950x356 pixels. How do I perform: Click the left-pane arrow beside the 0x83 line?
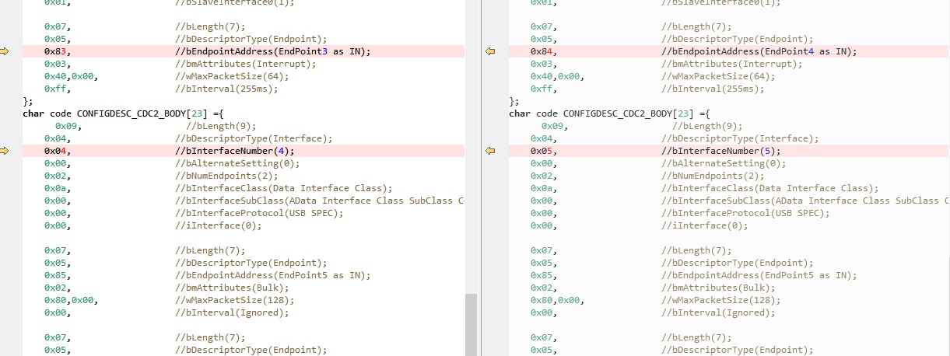(x=5, y=51)
